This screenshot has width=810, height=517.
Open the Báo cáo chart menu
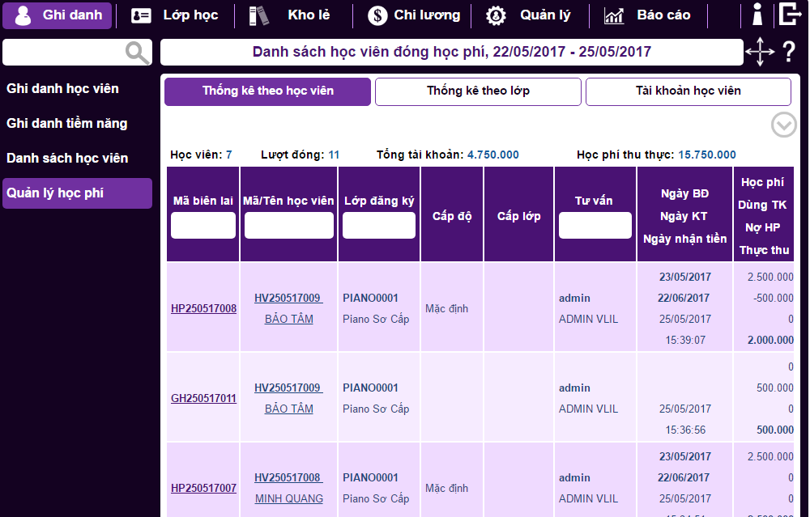(648, 15)
